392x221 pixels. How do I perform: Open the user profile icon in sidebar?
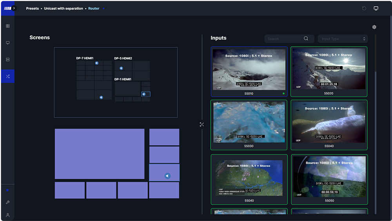point(7,215)
